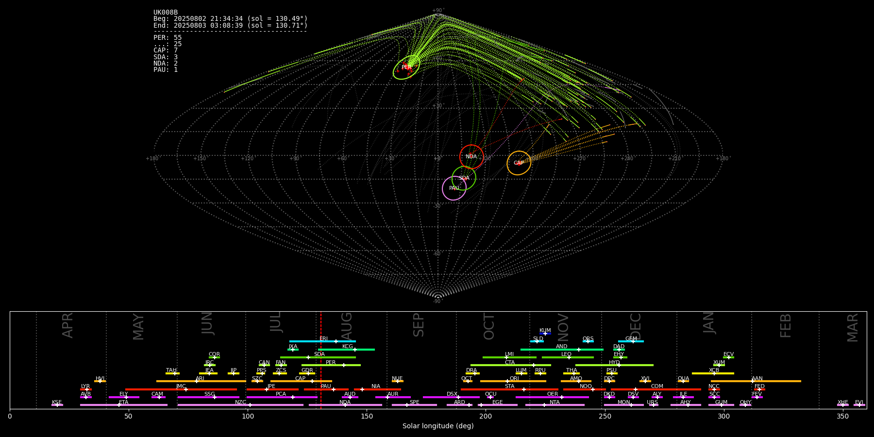Select the red NDA radiant circle

click(x=471, y=157)
